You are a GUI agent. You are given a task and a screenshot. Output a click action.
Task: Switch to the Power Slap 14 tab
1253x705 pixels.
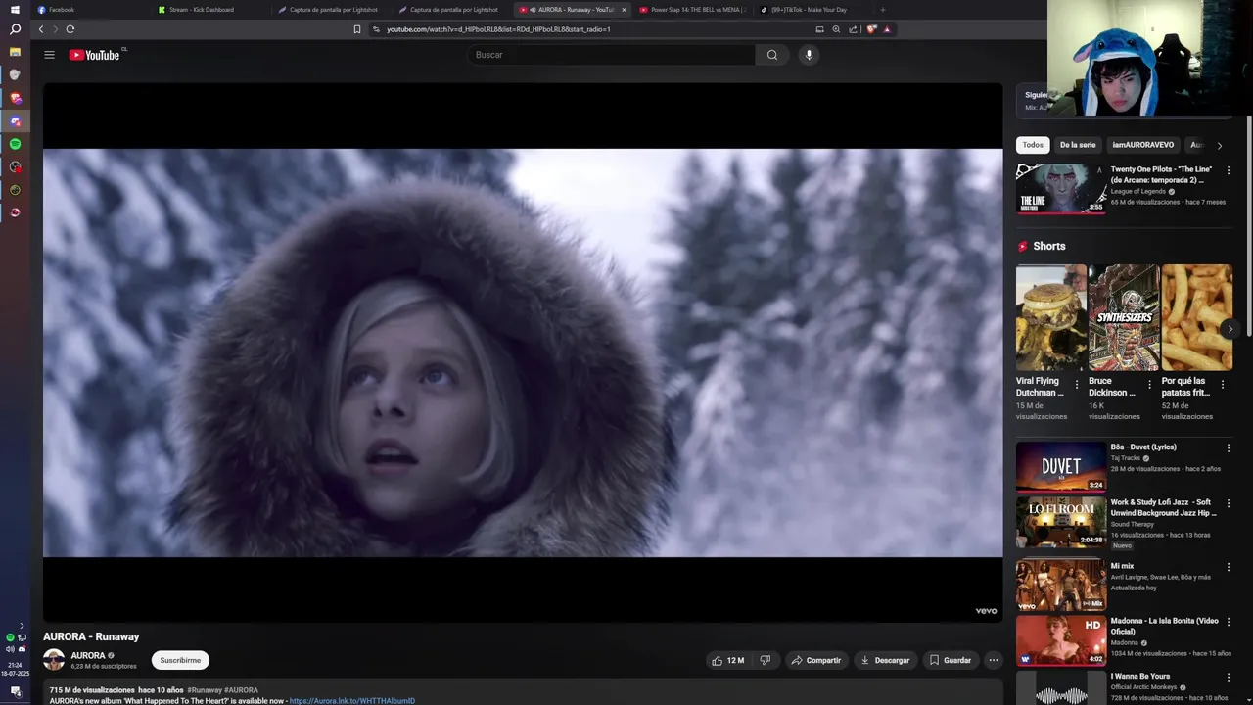pos(691,10)
